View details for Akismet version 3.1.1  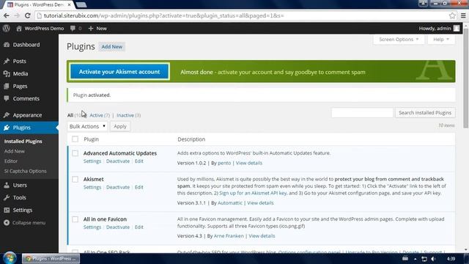point(260,203)
